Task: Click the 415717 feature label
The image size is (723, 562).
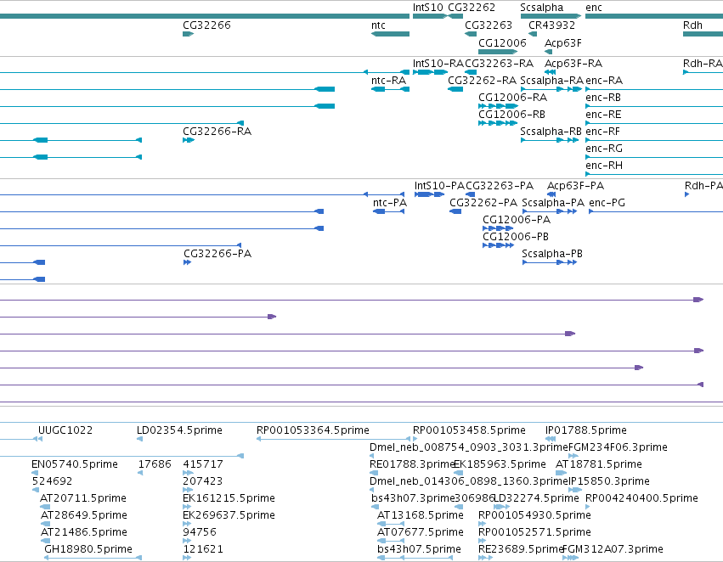Action: click(203, 465)
